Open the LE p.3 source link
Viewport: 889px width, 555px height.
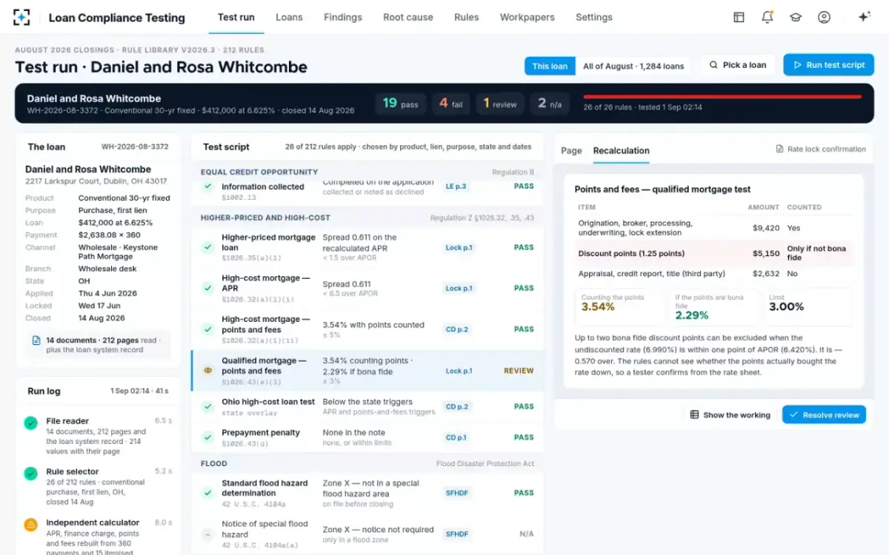tap(456, 186)
